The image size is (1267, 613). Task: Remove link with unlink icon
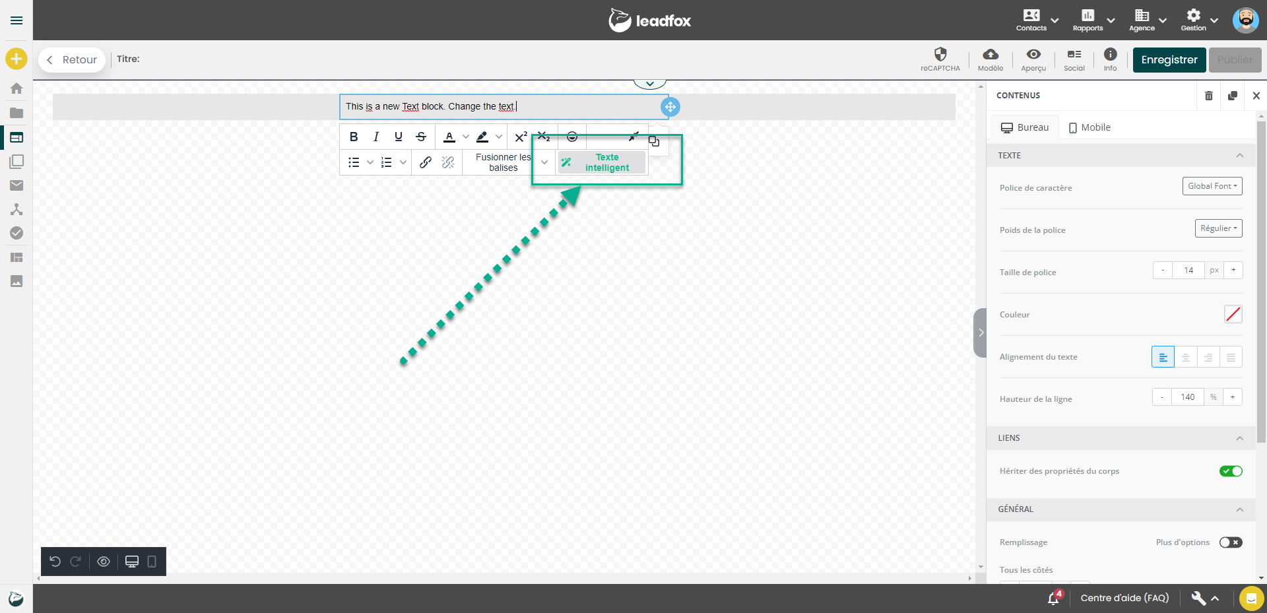448,162
